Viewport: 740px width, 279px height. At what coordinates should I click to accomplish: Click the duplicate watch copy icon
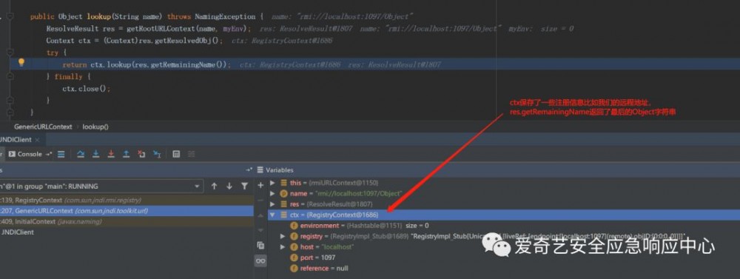[260, 246]
